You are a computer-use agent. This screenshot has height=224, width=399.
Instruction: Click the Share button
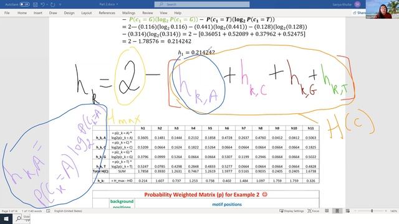[359, 12]
